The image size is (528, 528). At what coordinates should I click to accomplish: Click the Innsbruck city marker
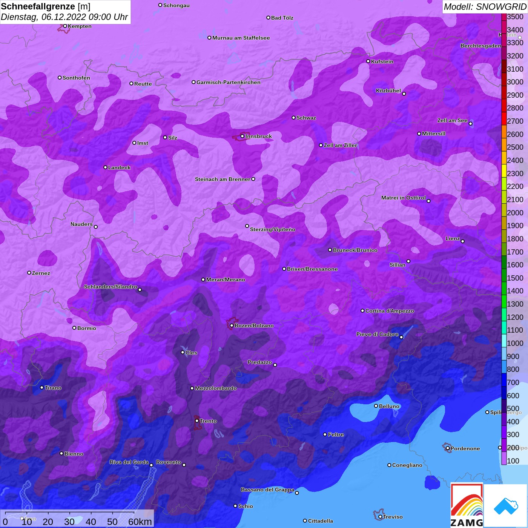click(x=242, y=136)
